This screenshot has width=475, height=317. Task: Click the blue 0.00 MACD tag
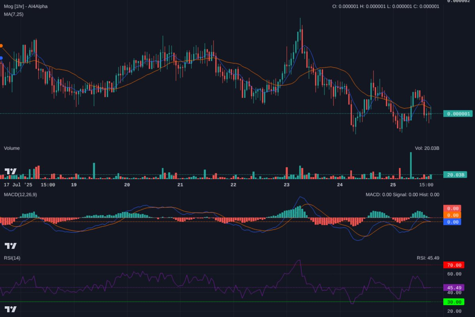(452, 222)
